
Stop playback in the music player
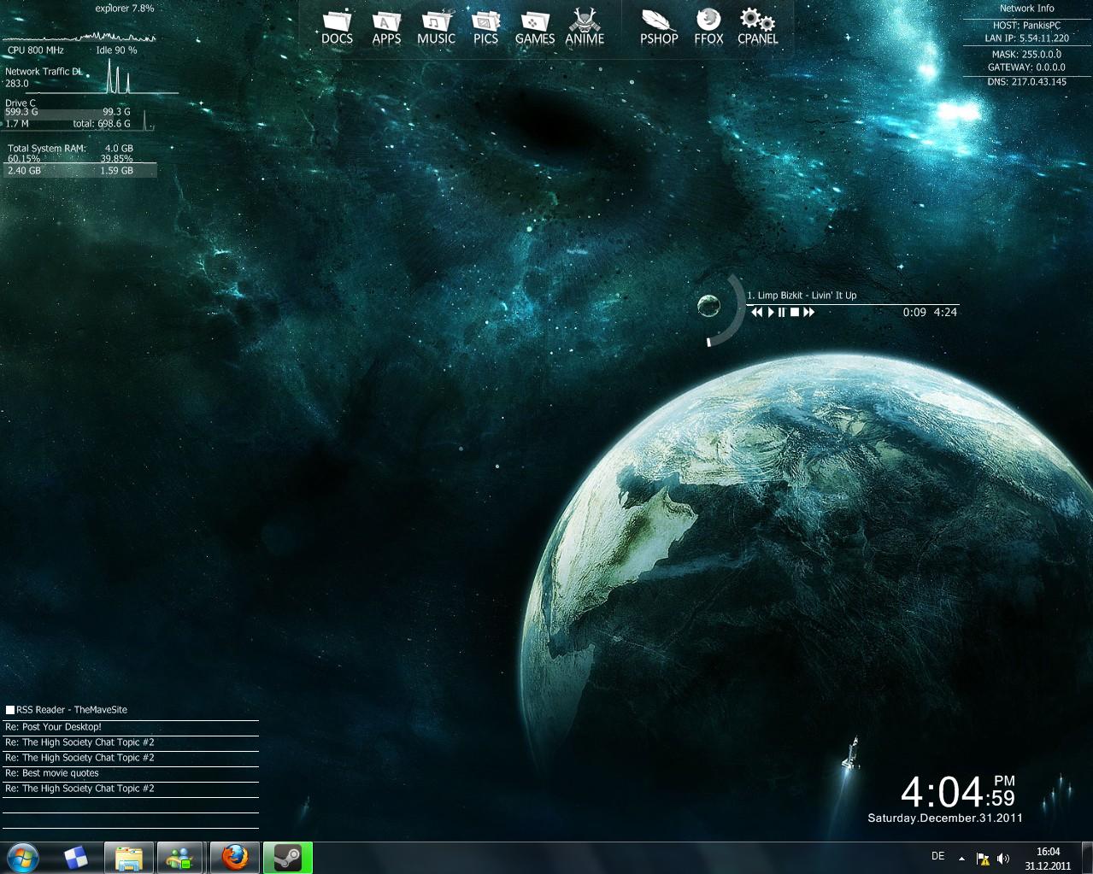click(x=794, y=313)
